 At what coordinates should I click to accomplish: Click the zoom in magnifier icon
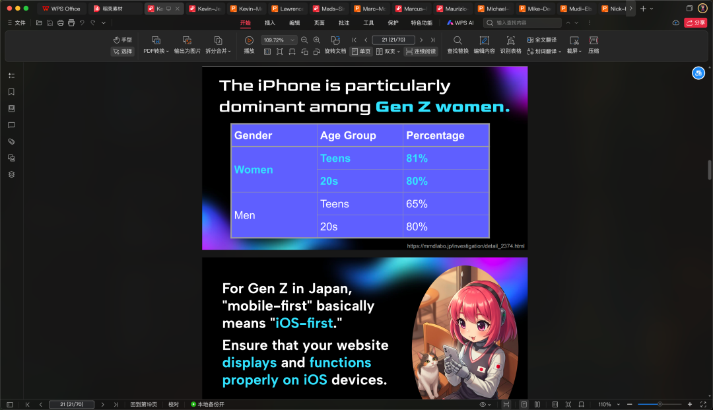pos(317,40)
